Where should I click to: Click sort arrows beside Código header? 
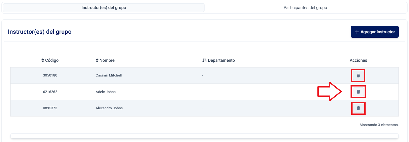point(43,60)
